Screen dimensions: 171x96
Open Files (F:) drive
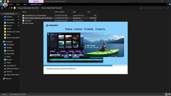(9, 72)
